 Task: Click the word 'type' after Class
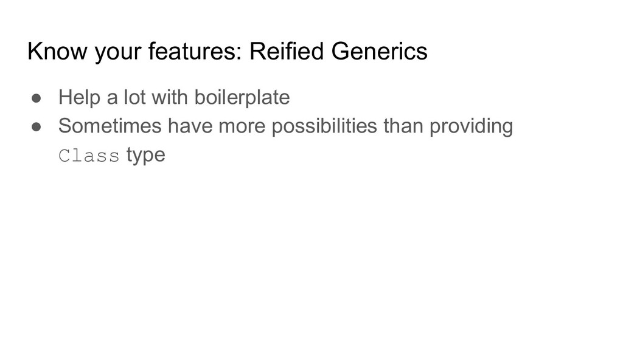(146, 156)
